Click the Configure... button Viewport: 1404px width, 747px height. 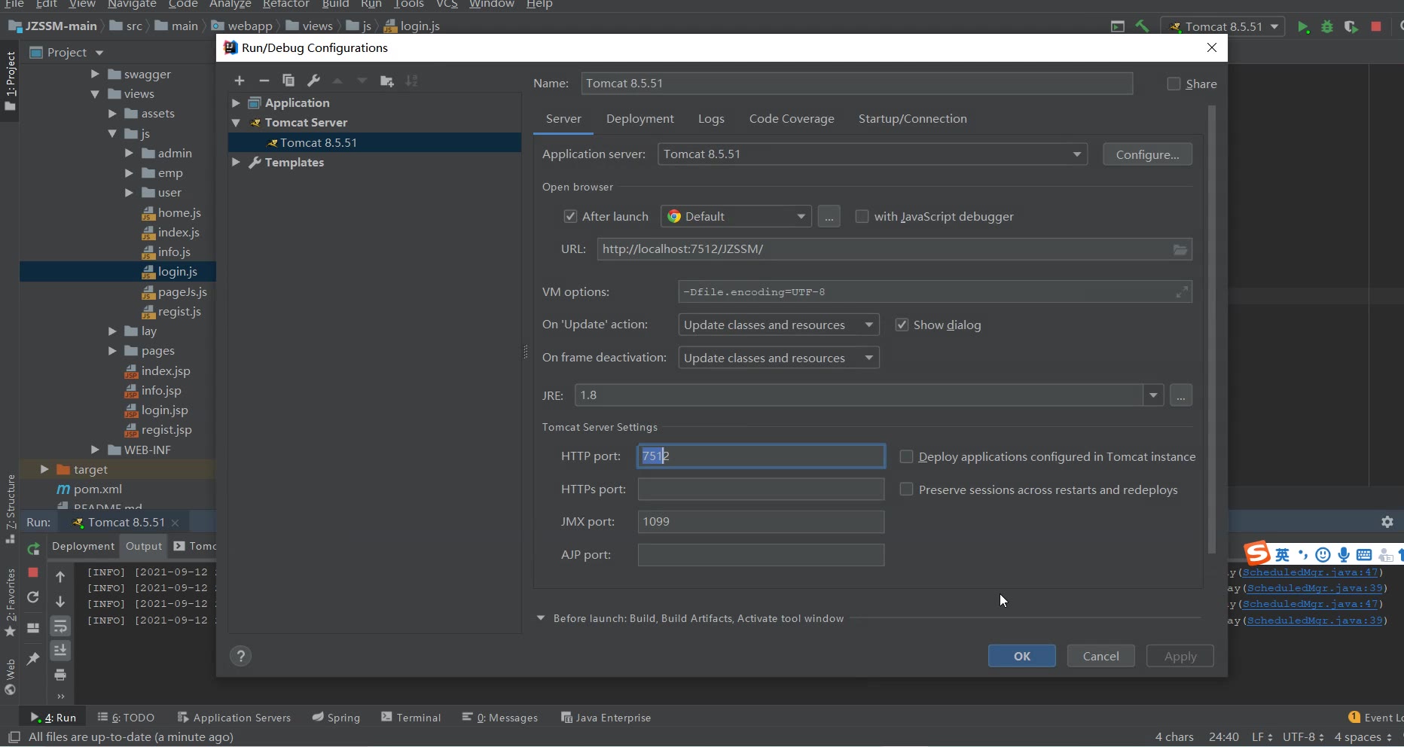click(x=1147, y=154)
